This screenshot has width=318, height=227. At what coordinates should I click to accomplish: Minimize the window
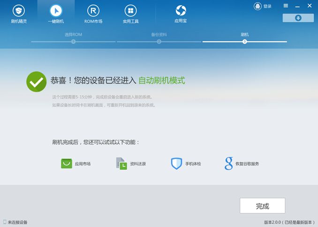coord(297,6)
